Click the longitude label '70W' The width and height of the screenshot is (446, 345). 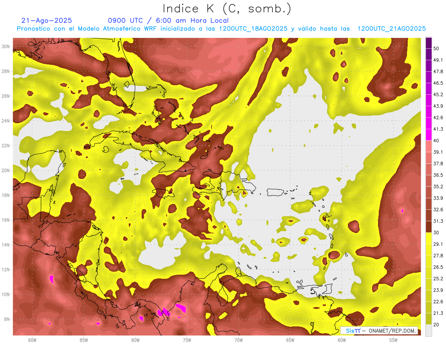(x=239, y=340)
